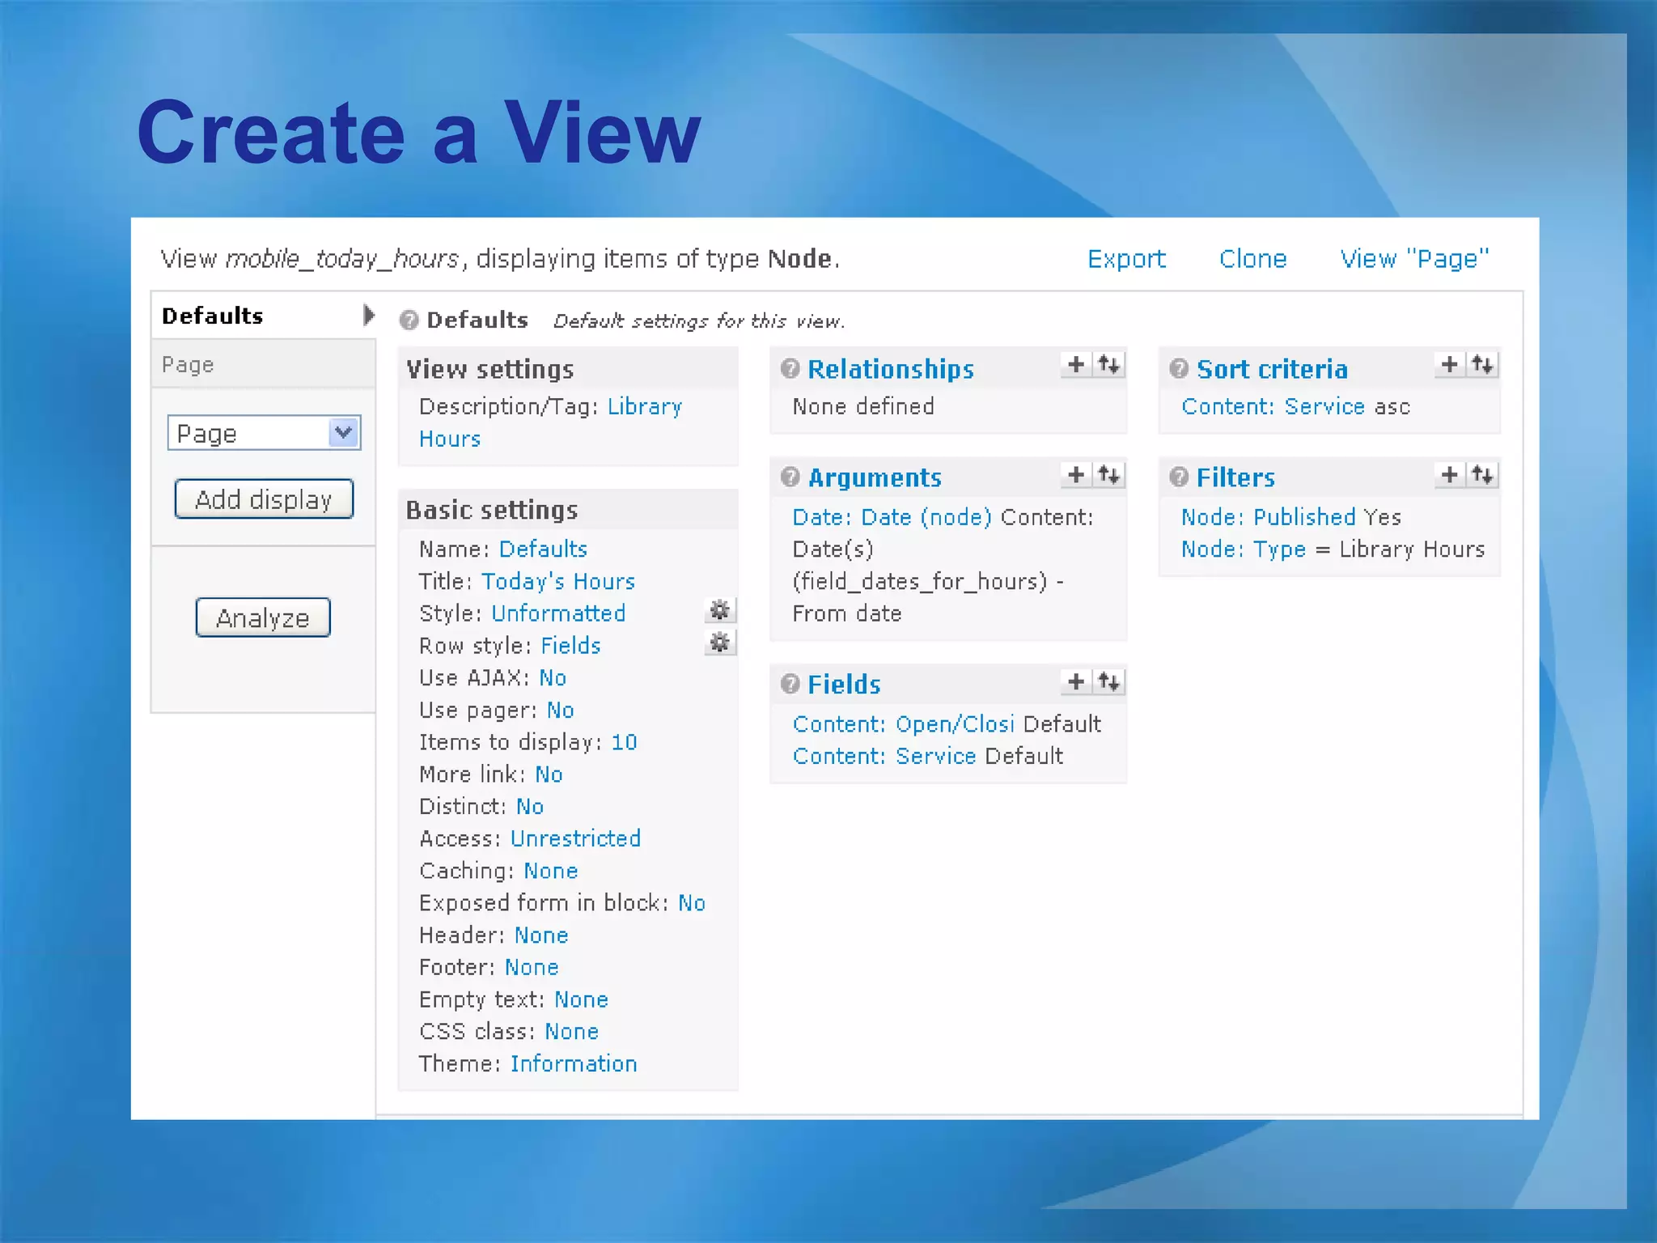Add a new field in Fields
Image resolution: width=1657 pixels, height=1243 pixels.
coord(1076,682)
